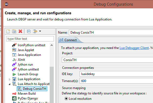Image resolution: width=153 pixels, height=103 pixels.
Task: Click the filter launch configurations icon
Action: [x=35, y=31]
